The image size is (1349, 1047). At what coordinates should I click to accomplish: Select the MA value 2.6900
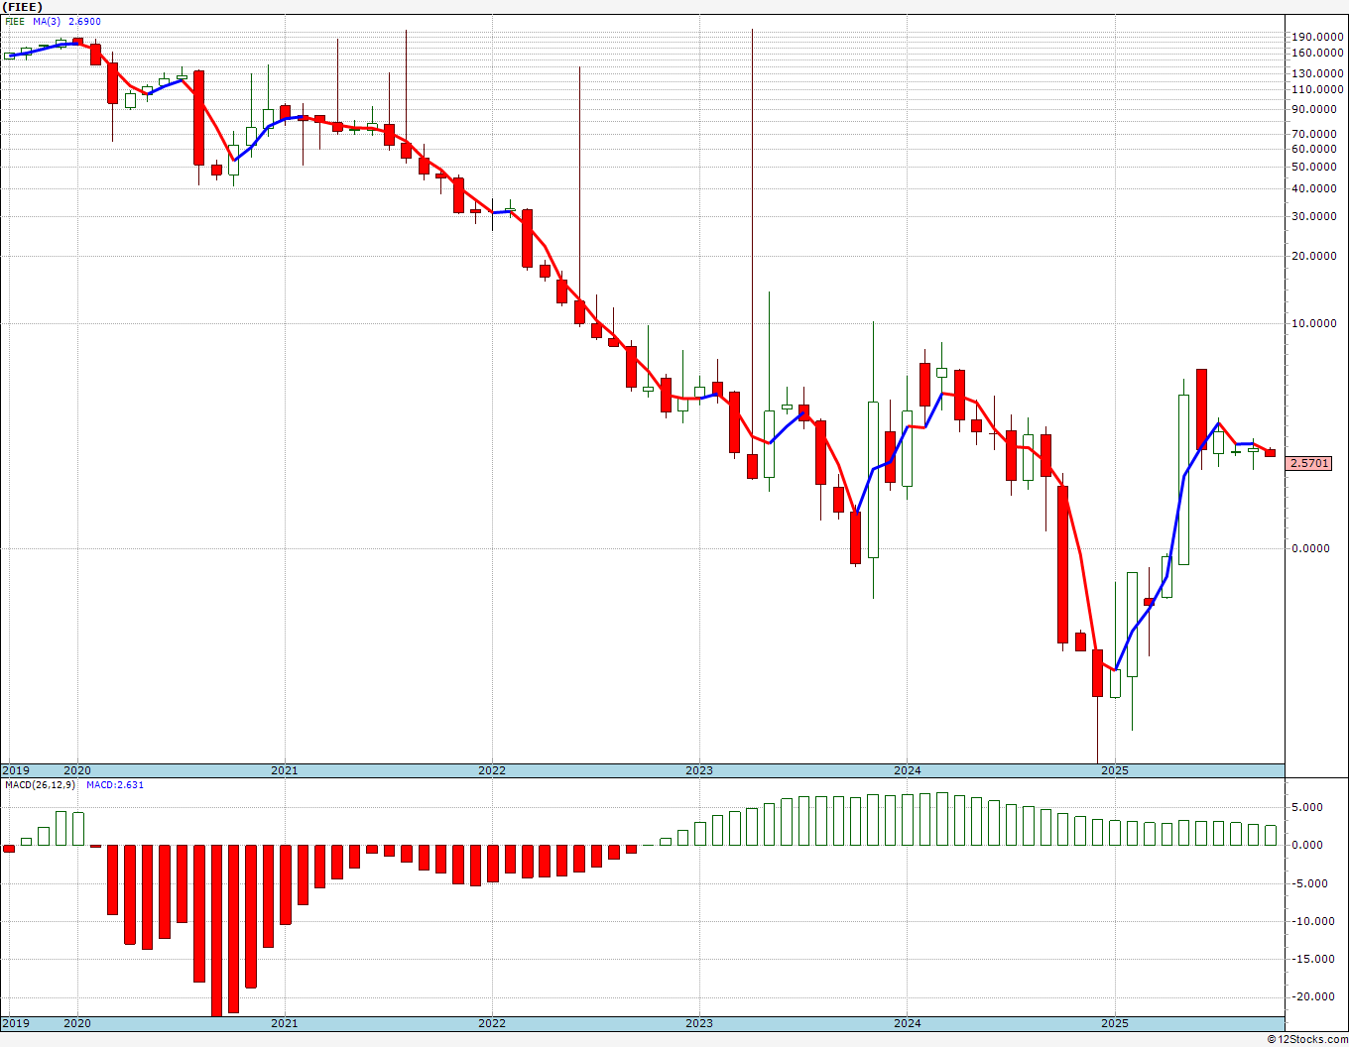click(x=84, y=22)
